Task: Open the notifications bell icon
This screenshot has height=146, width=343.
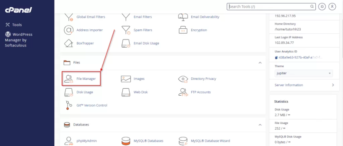Action: [322, 7]
